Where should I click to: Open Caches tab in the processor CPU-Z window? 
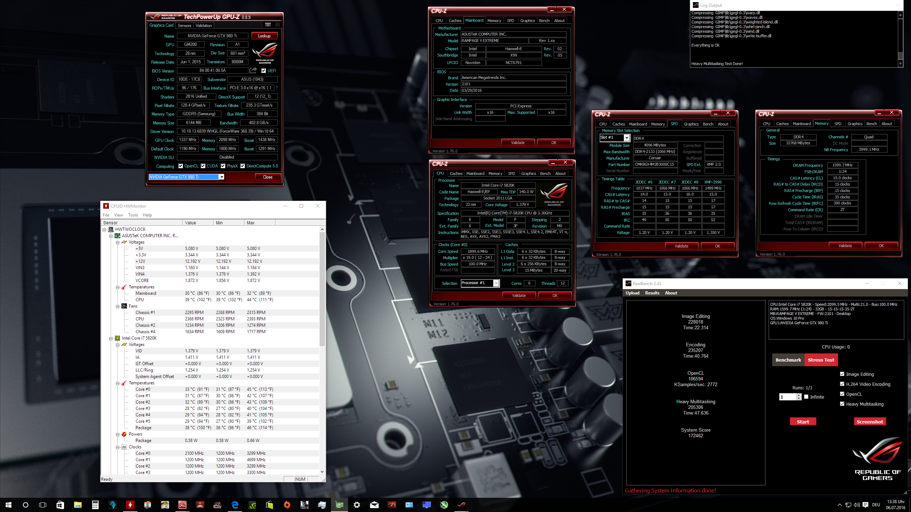point(456,174)
